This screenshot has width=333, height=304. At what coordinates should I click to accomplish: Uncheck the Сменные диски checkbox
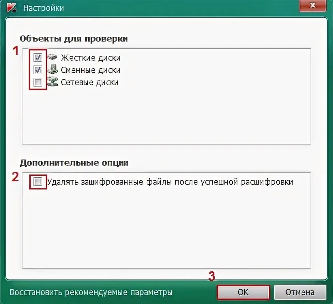pos(38,70)
